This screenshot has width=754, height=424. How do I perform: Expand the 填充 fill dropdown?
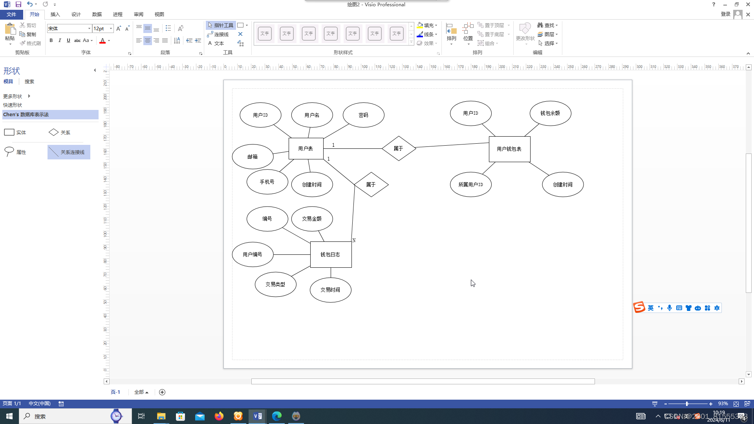(436, 26)
